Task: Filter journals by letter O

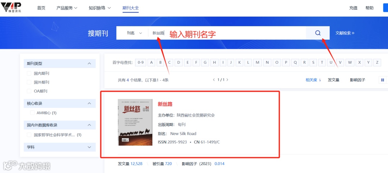Action: [x=277, y=63]
